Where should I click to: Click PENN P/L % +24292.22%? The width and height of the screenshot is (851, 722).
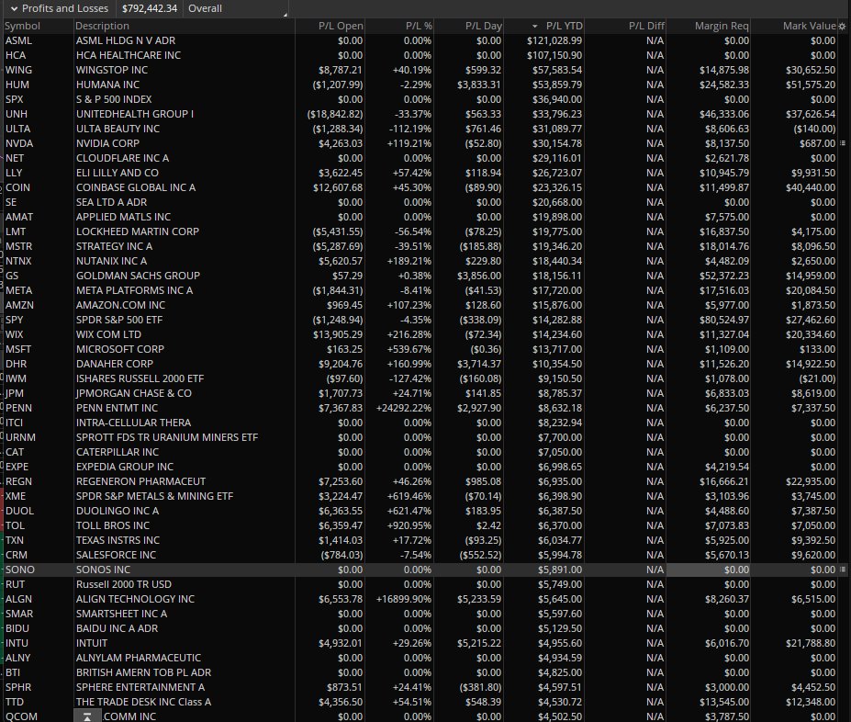click(404, 408)
